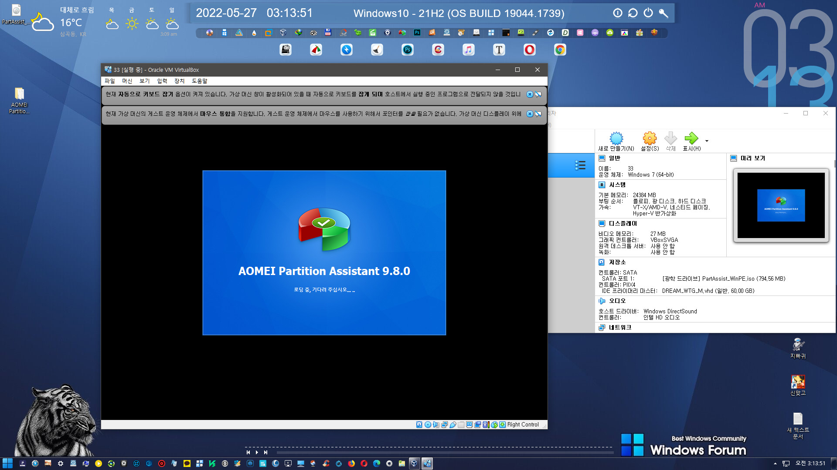Click PartAssist_WinPE.iso optical drive entry
The width and height of the screenshot is (837, 470).
(724, 279)
